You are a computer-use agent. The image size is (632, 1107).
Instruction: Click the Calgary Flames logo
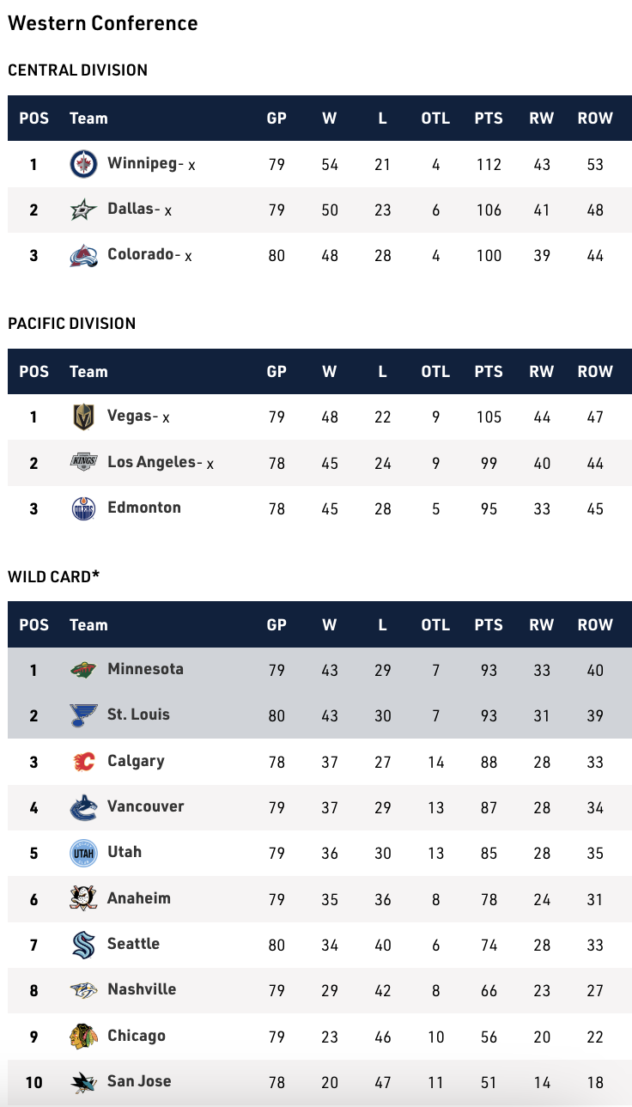tap(83, 761)
